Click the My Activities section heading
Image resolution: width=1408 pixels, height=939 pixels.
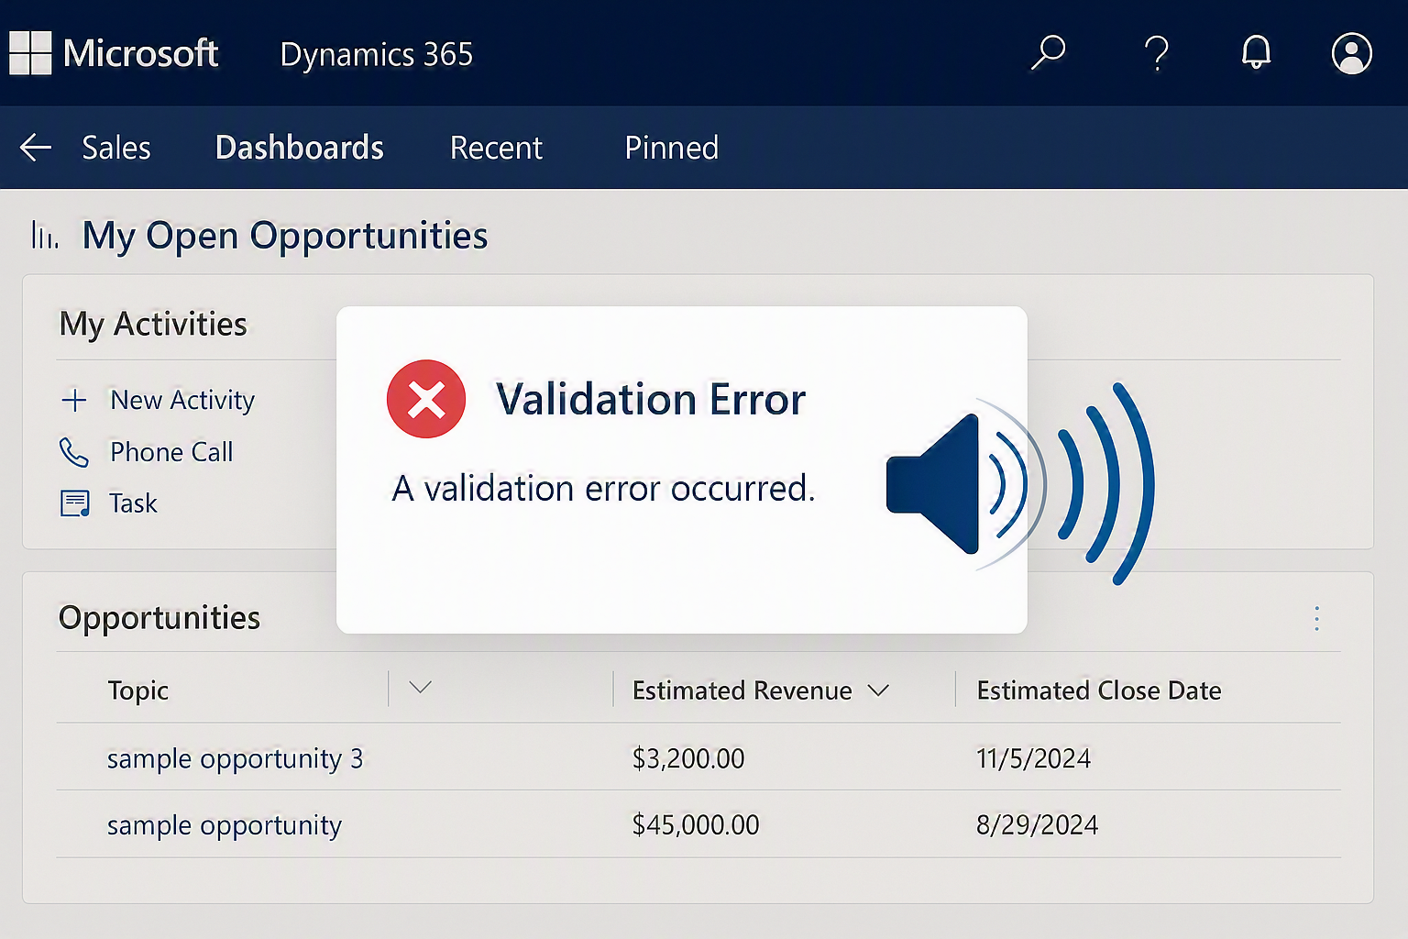[x=153, y=325]
